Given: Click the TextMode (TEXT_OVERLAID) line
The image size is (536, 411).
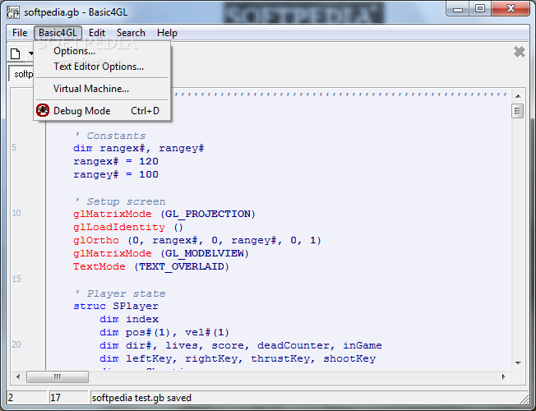Looking at the screenshot, I should point(151,266).
